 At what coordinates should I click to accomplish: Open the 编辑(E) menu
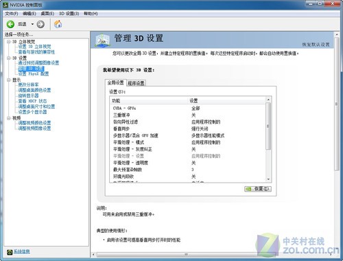(29, 14)
